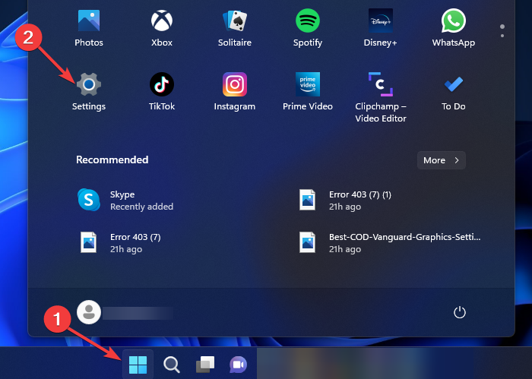
Task: Launch the Xbox app
Action: 162,28
